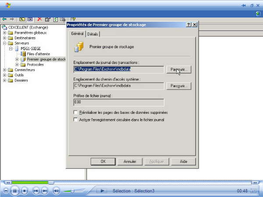The height and width of the screenshot is (197, 263).
Task: Click the Annuler button
Action: click(130, 162)
